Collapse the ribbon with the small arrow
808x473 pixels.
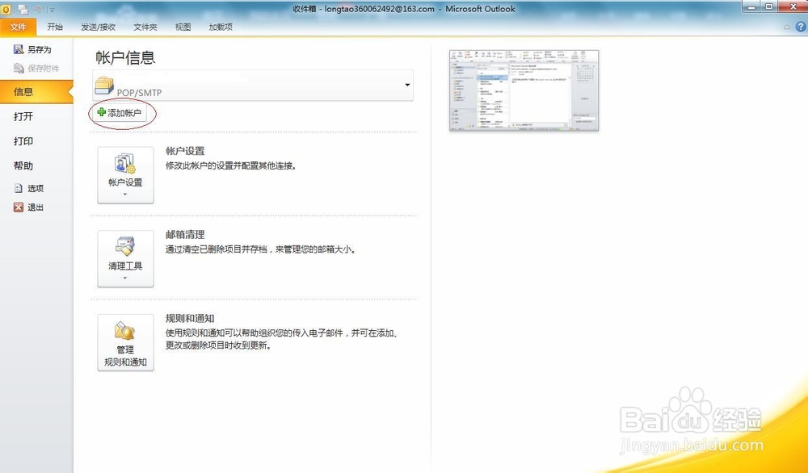click(x=786, y=27)
